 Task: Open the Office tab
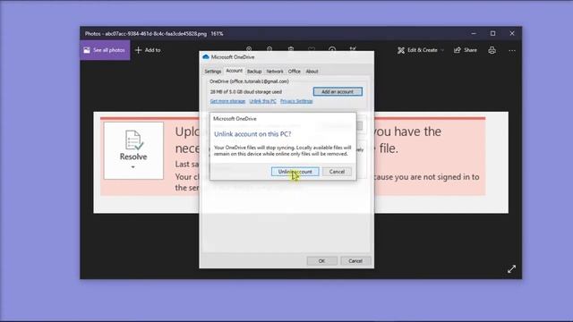tap(295, 72)
